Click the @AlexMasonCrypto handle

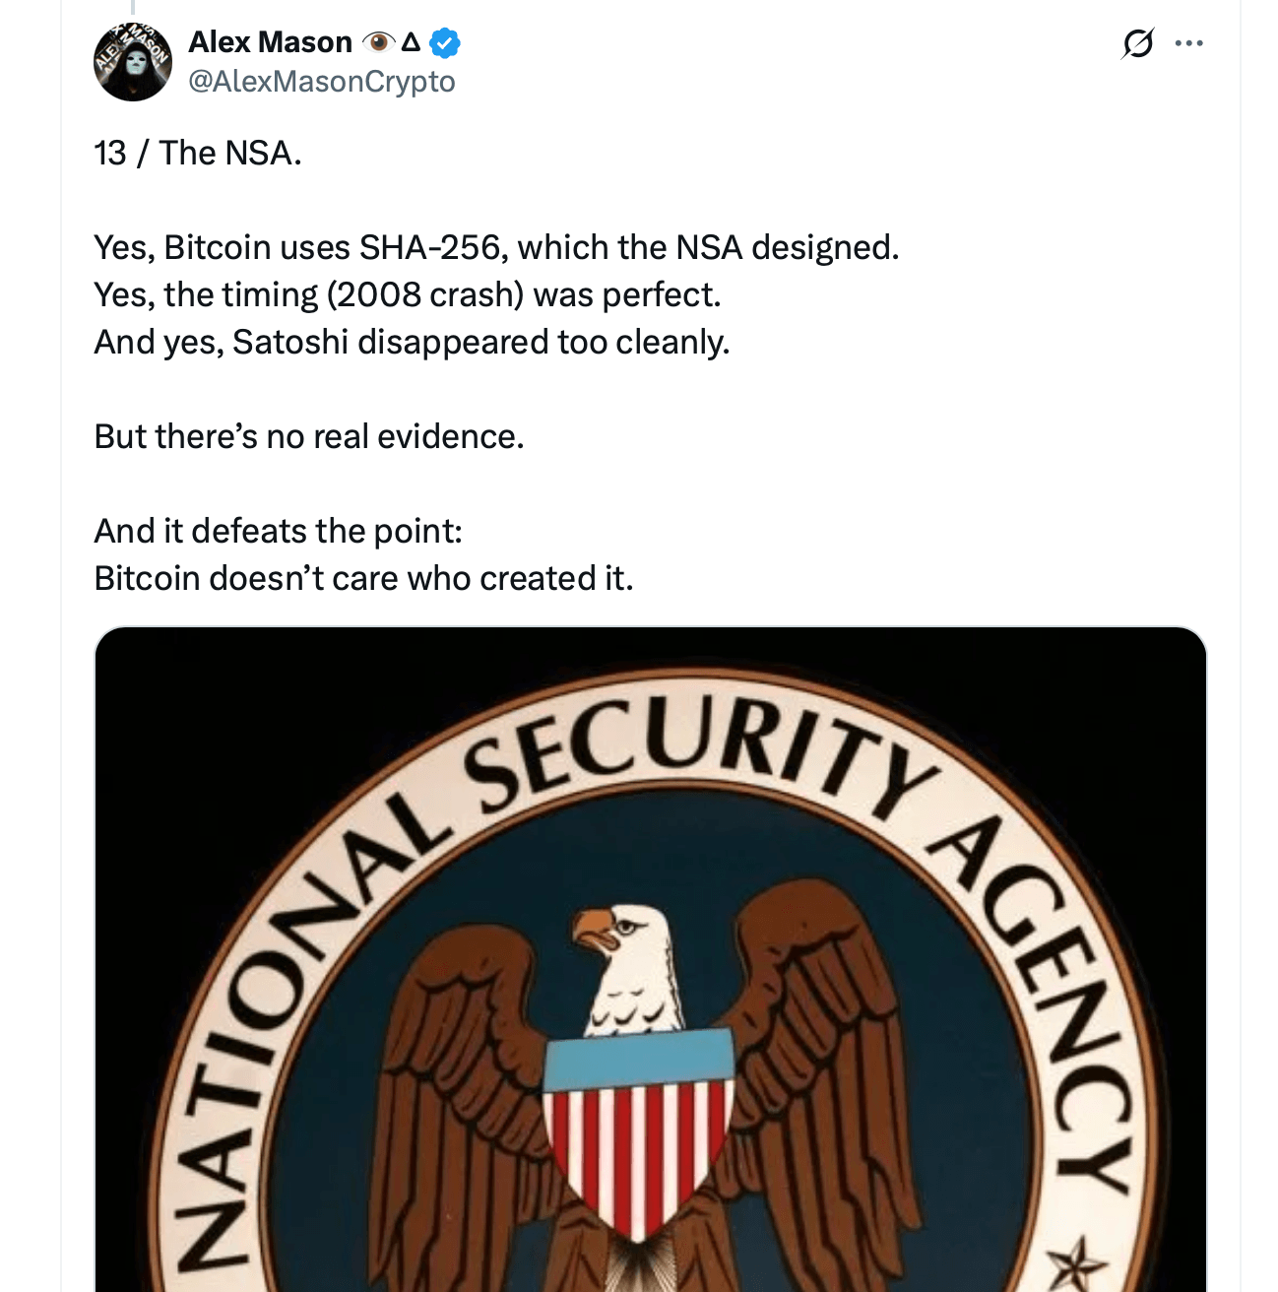(318, 83)
